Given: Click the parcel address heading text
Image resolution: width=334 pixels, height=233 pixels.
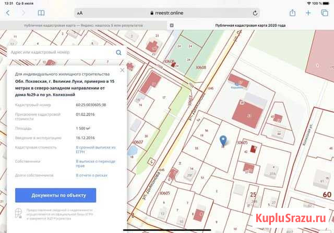Looking at the screenshot, I should (x=65, y=88).
